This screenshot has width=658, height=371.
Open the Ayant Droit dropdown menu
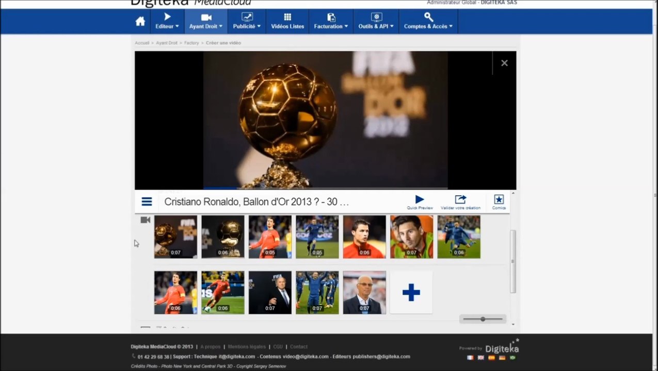click(206, 22)
